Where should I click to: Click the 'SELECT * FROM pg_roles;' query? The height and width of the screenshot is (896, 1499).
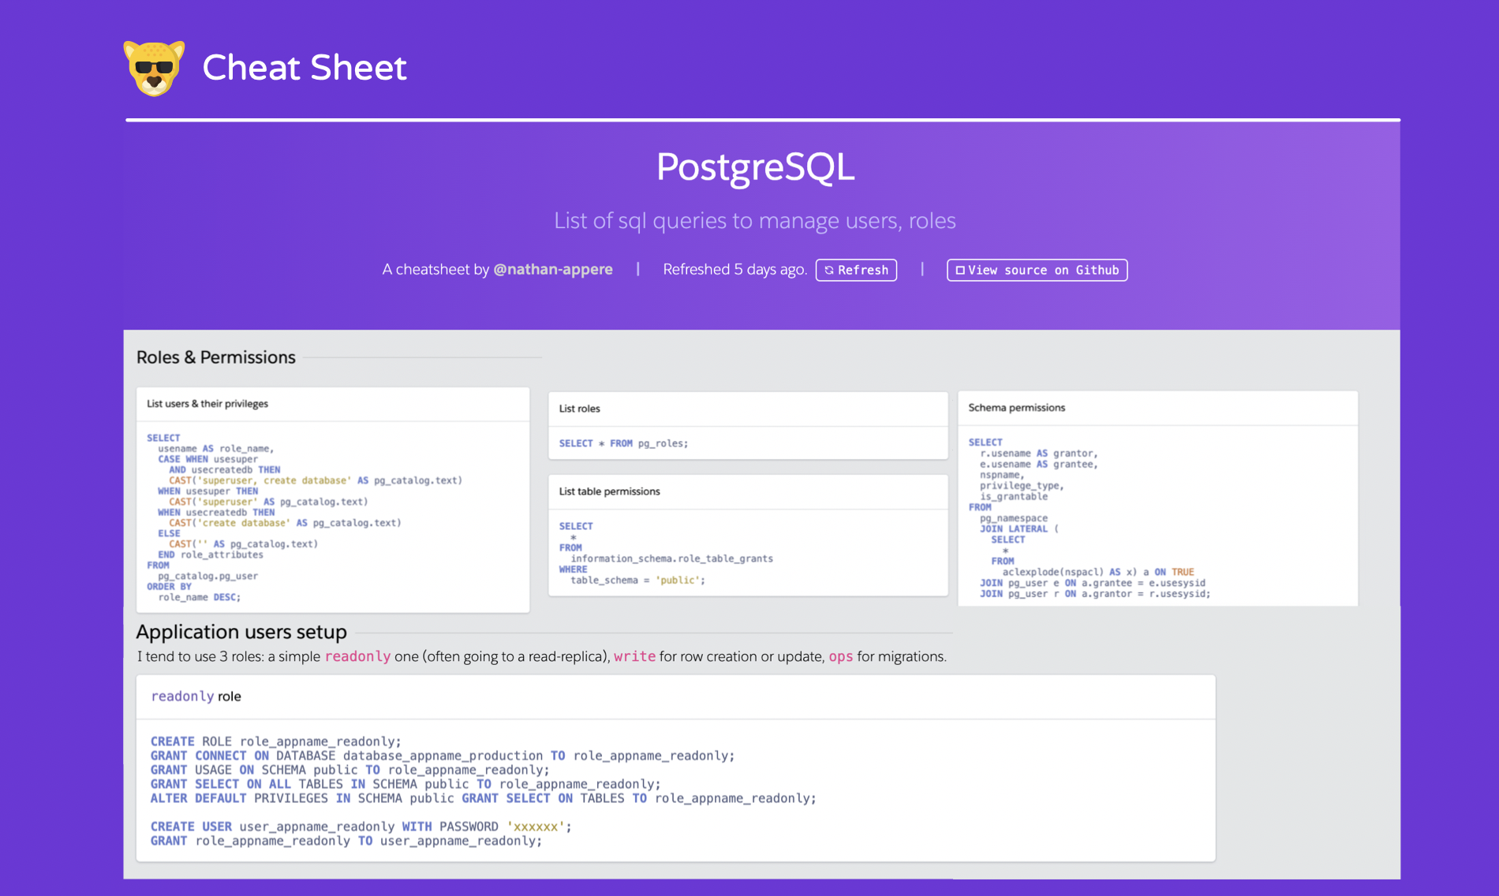pyautogui.click(x=623, y=443)
